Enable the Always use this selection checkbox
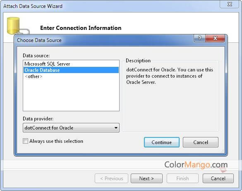242x191 pixels. pos(26,141)
